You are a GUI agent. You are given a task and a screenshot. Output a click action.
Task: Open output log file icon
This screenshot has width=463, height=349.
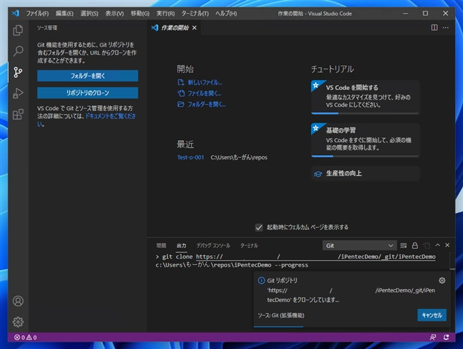click(426, 246)
